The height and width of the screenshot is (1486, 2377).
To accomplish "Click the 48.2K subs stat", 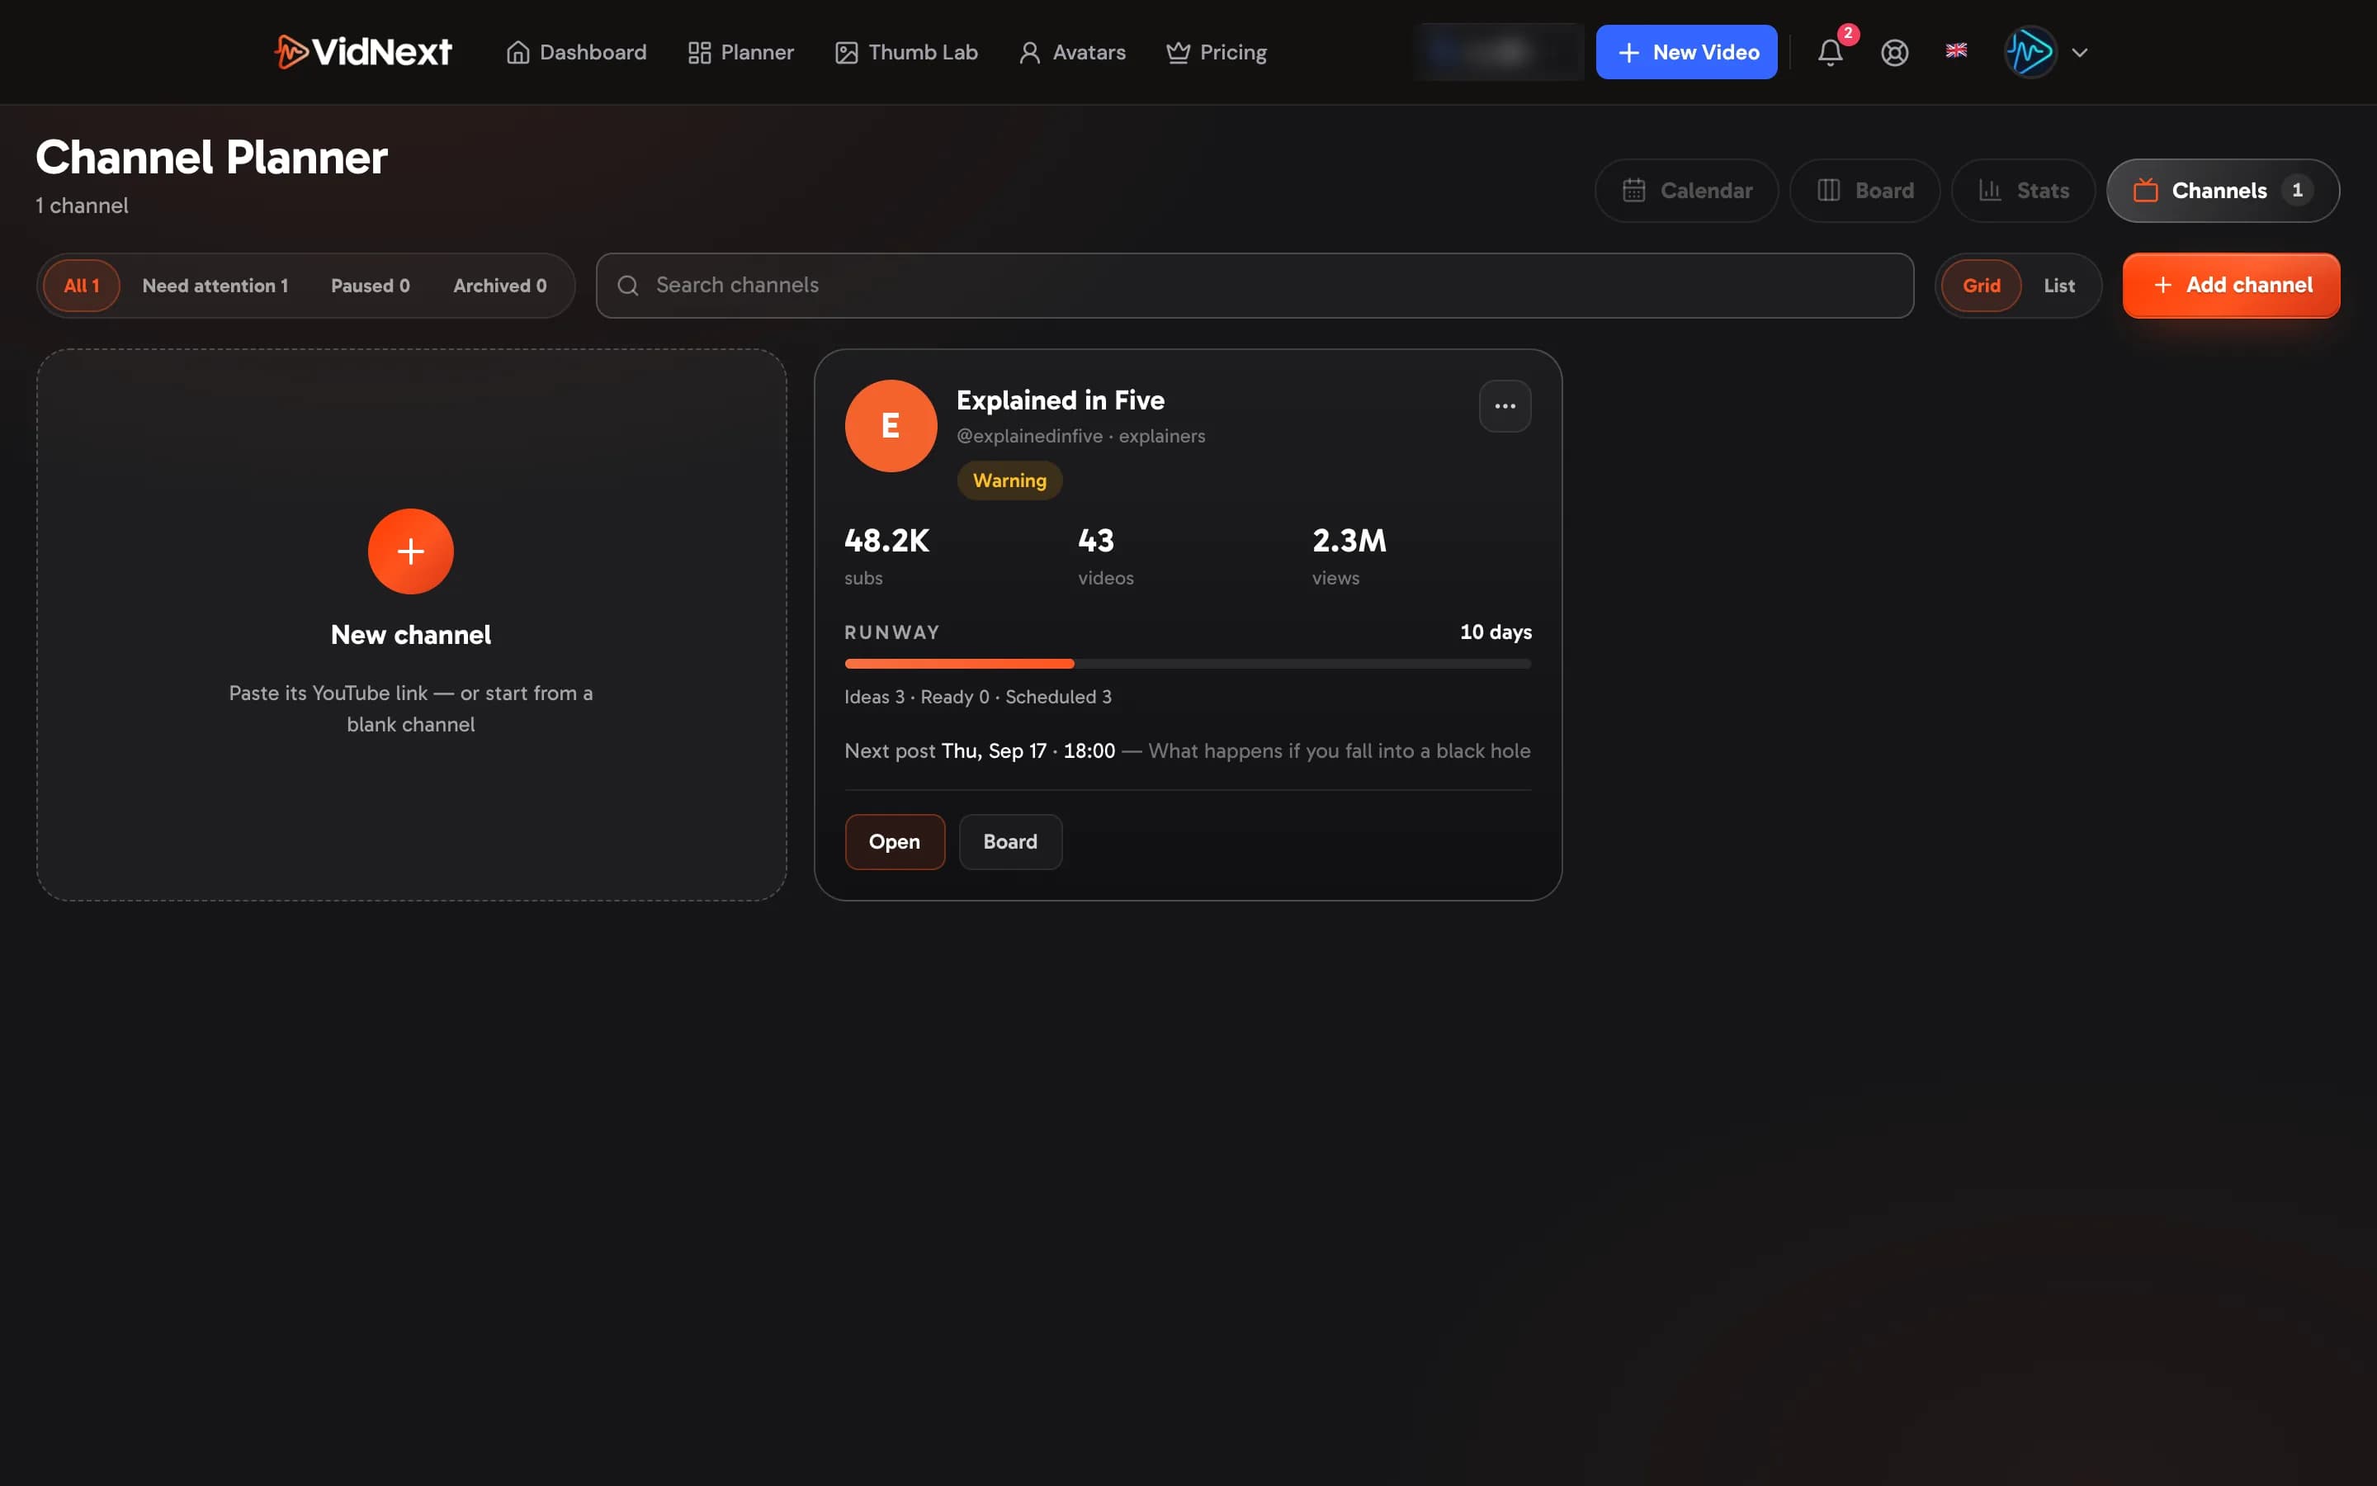I will click(x=886, y=556).
